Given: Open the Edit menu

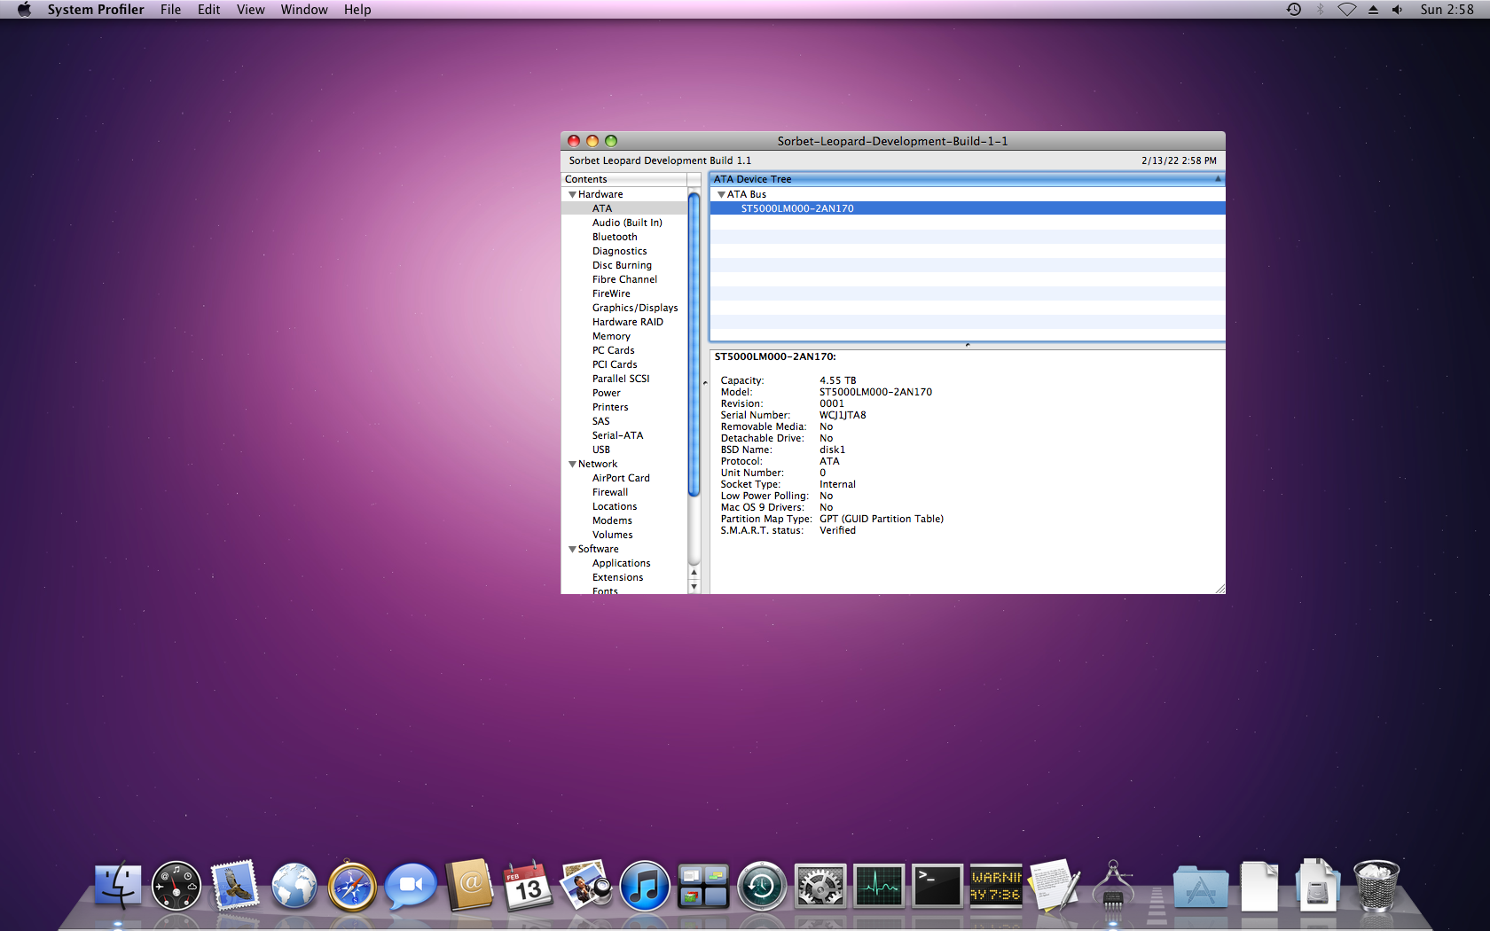Looking at the screenshot, I should click(x=208, y=10).
